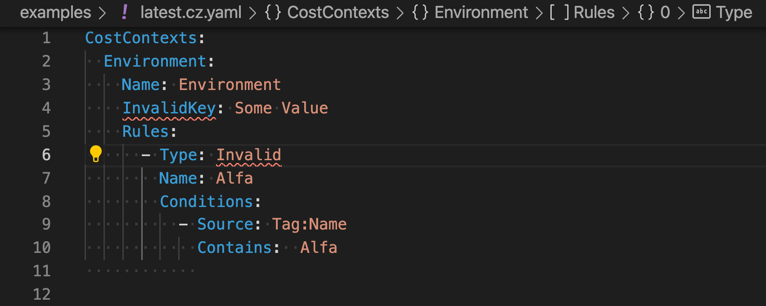
Task: Place cursor on the Tag:Name value
Action: 309,224
